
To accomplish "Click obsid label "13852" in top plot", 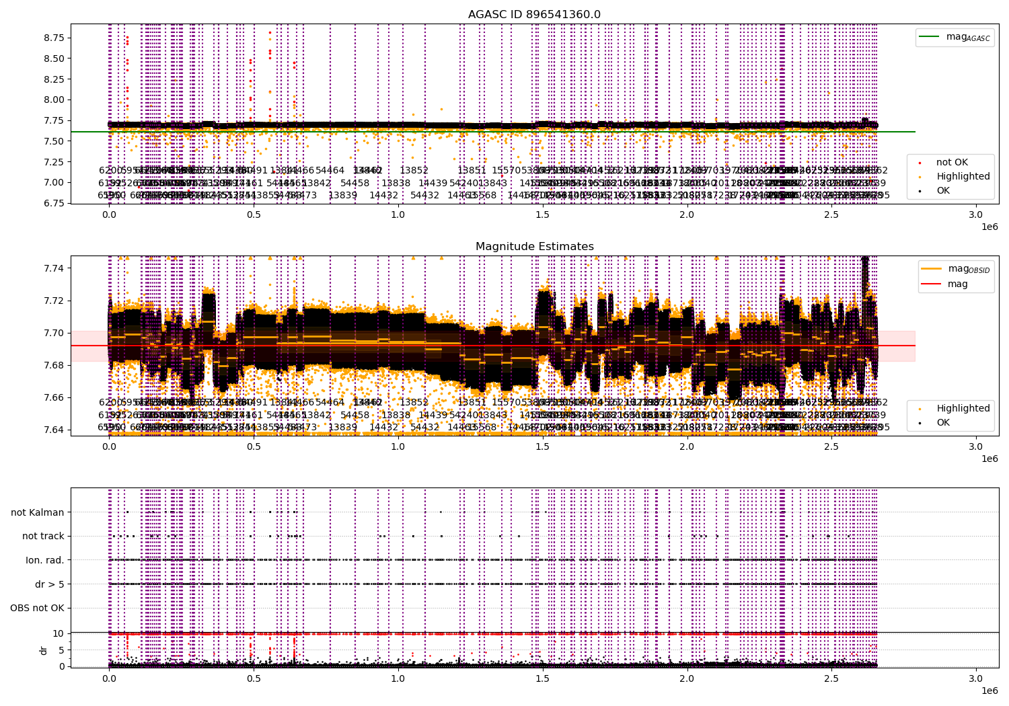I will [x=414, y=170].
